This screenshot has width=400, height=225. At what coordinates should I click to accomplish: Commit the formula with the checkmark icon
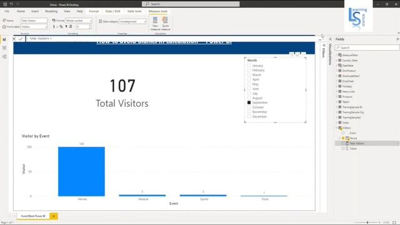(x=21, y=39)
